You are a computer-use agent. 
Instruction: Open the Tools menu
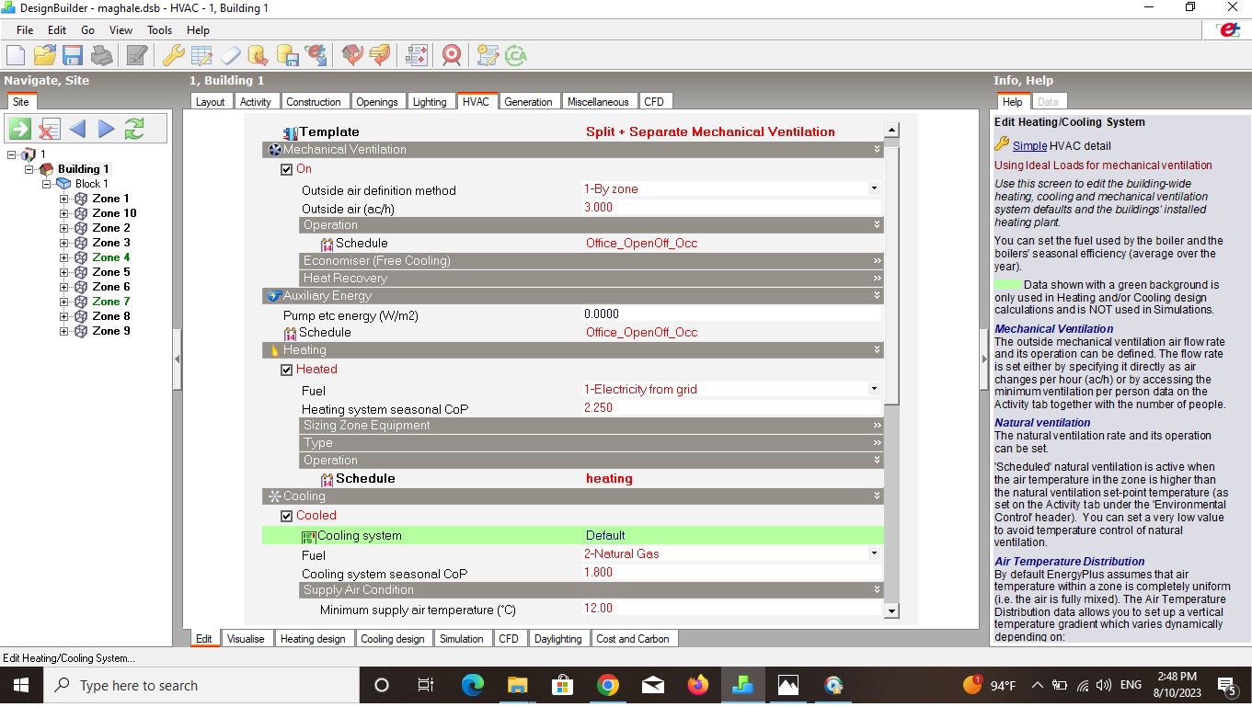pos(159,30)
